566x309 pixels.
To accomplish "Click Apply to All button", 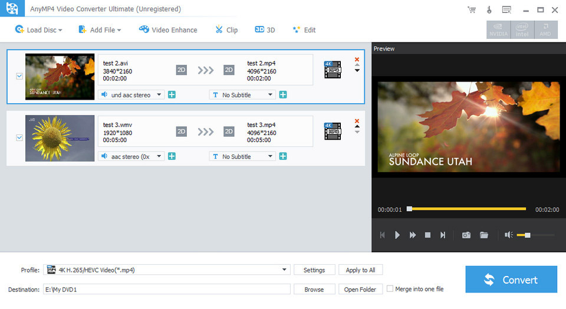I will (x=360, y=270).
